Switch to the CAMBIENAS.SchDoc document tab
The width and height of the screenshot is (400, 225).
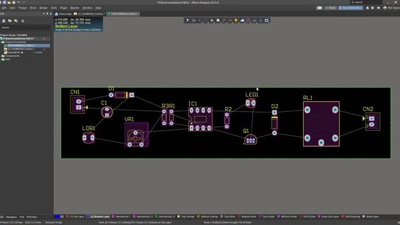[x=89, y=14]
